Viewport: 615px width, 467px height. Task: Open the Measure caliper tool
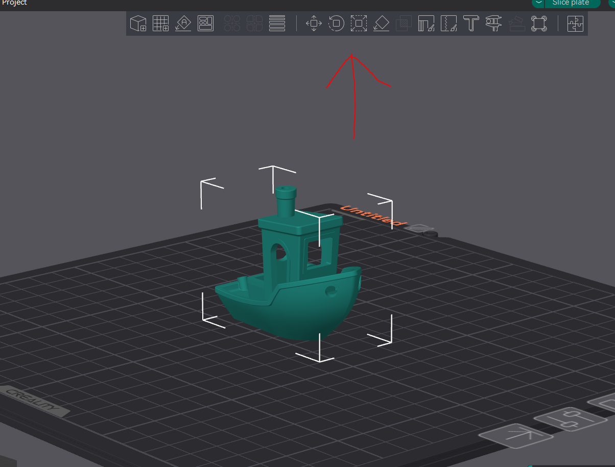(493, 24)
